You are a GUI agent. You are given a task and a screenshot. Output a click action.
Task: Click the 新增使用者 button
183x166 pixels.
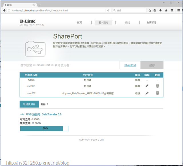(29, 104)
